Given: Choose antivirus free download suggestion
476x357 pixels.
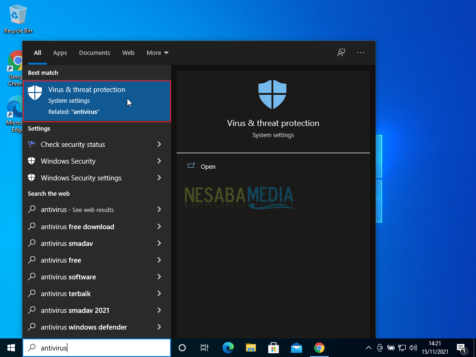Looking at the screenshot, I should (97, 226).
